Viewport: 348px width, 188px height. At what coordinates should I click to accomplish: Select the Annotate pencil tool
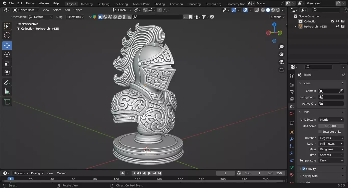[x=7, y=83]
